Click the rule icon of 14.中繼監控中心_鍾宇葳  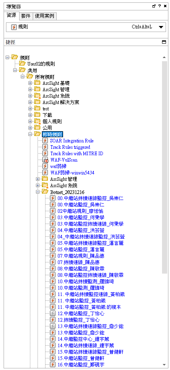(53, 339)
